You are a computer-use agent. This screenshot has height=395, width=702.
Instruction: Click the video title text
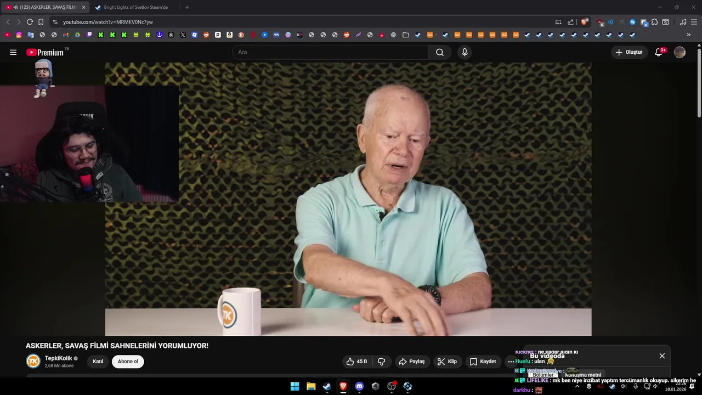117,346
